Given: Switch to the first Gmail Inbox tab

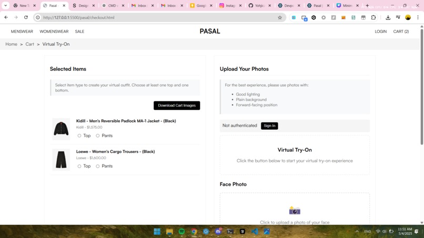Looking at the screenshot, I should point(142,5).
